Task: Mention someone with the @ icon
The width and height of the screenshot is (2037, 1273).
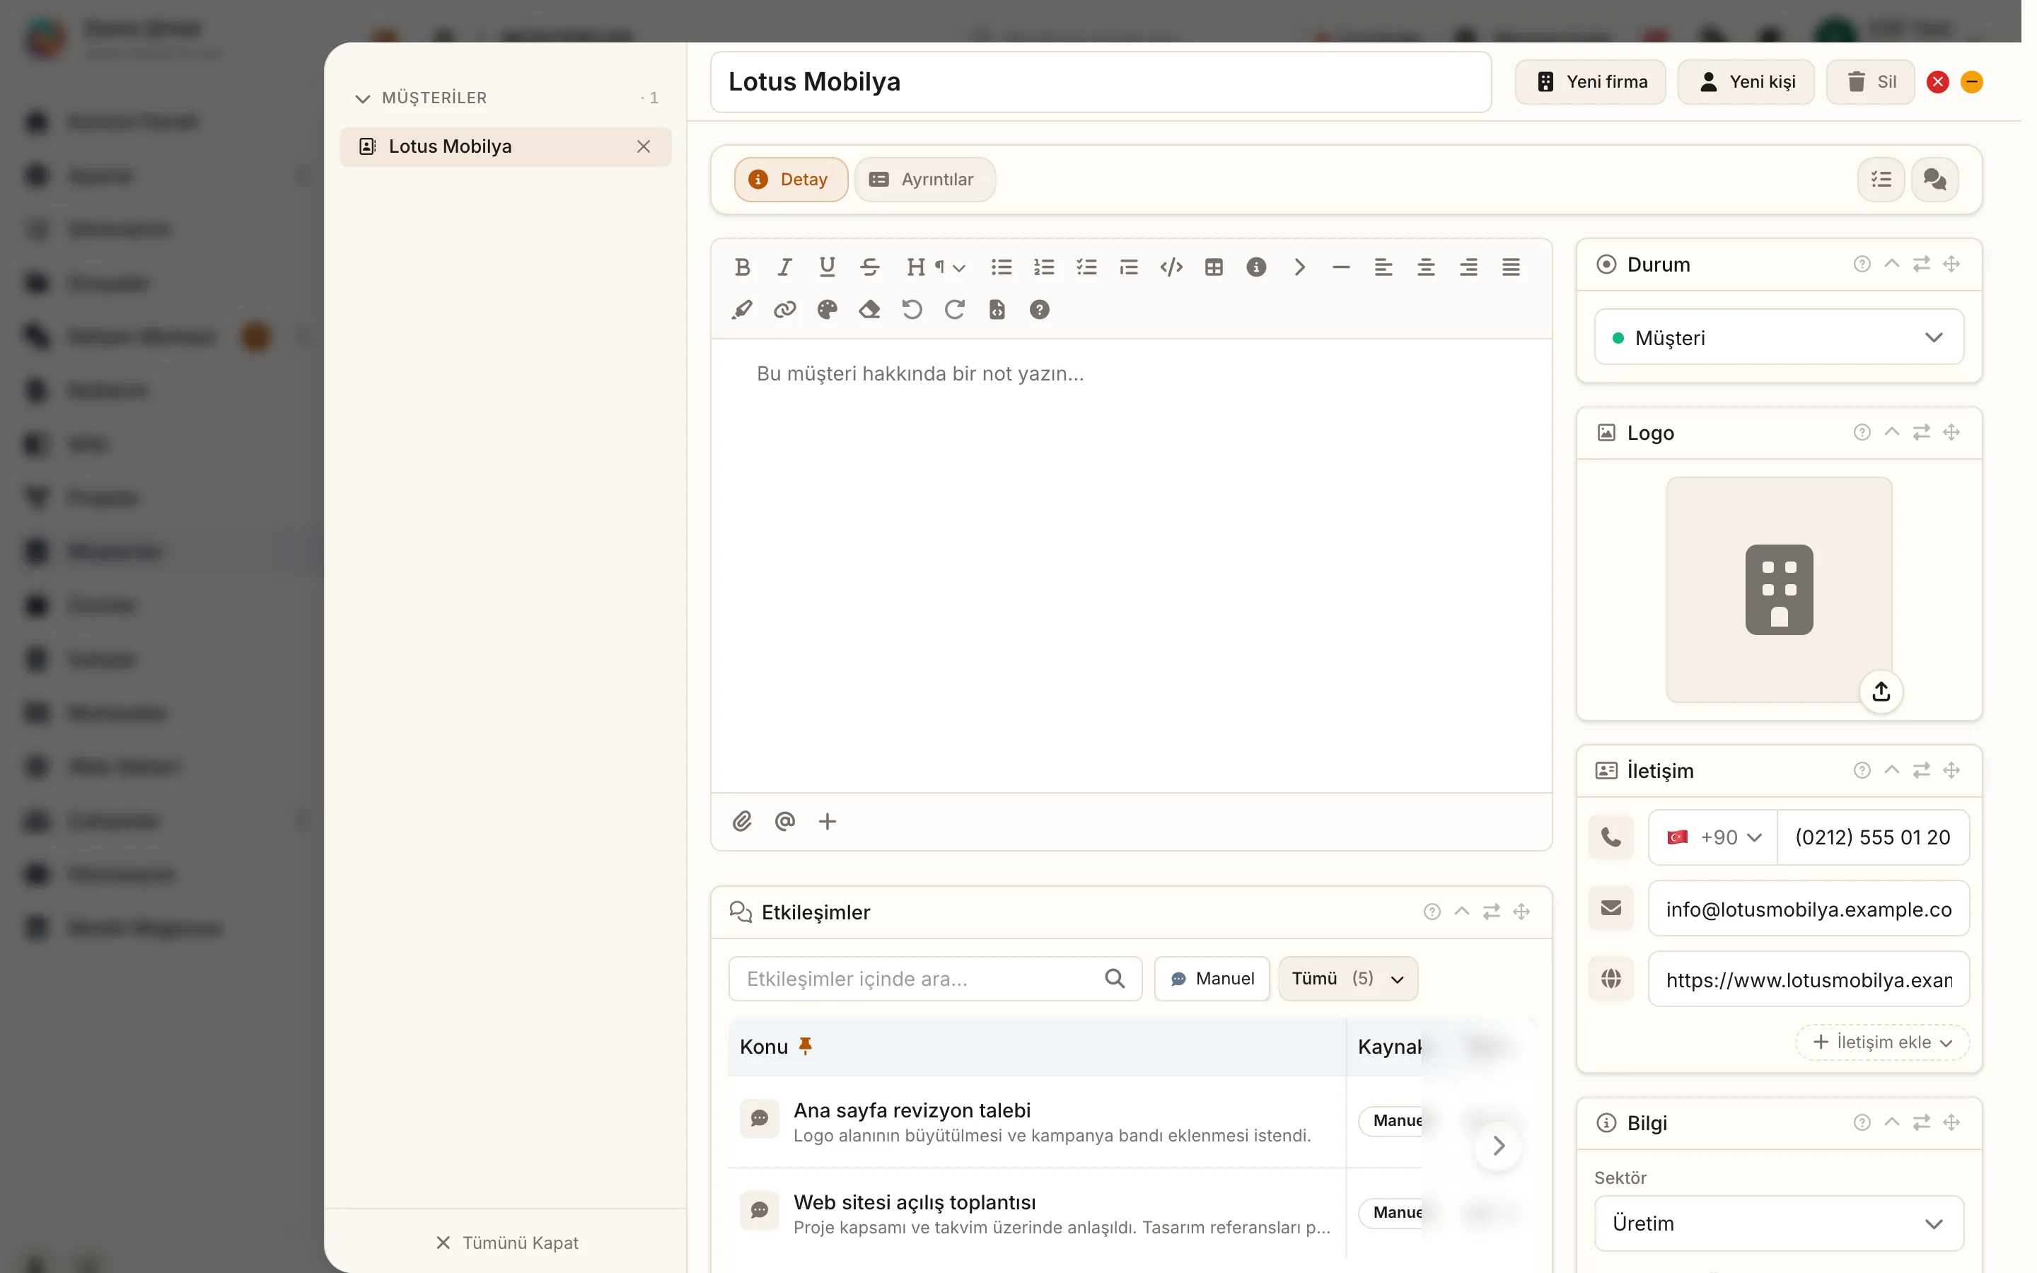Action: point(784,821)
